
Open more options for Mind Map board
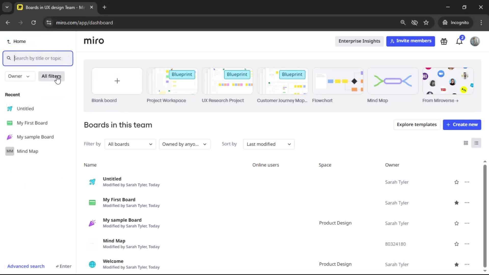click(467, 244)
